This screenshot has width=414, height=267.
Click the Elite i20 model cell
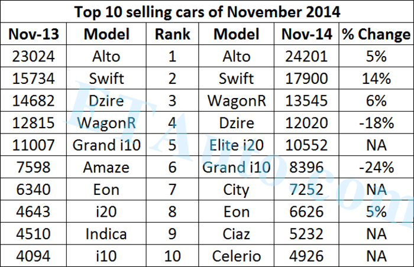coord(236,145)
